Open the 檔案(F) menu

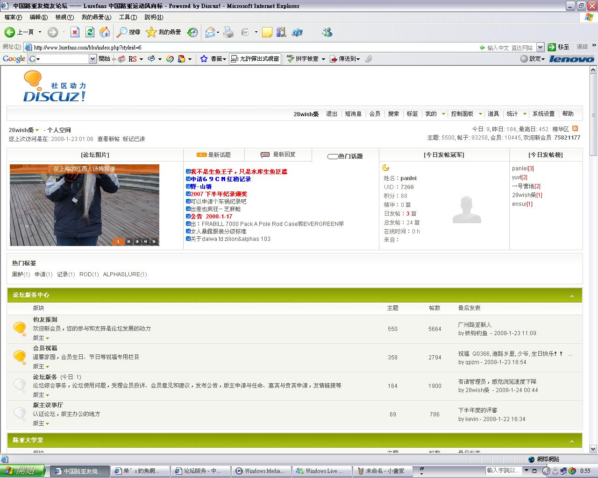13,17
